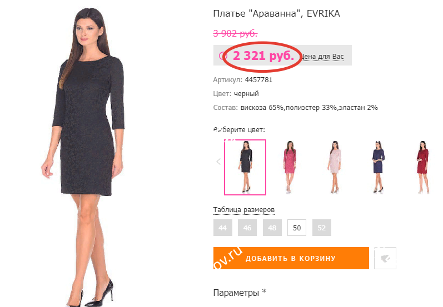Select the navy blue dress color thumbnail

point(379,167)
